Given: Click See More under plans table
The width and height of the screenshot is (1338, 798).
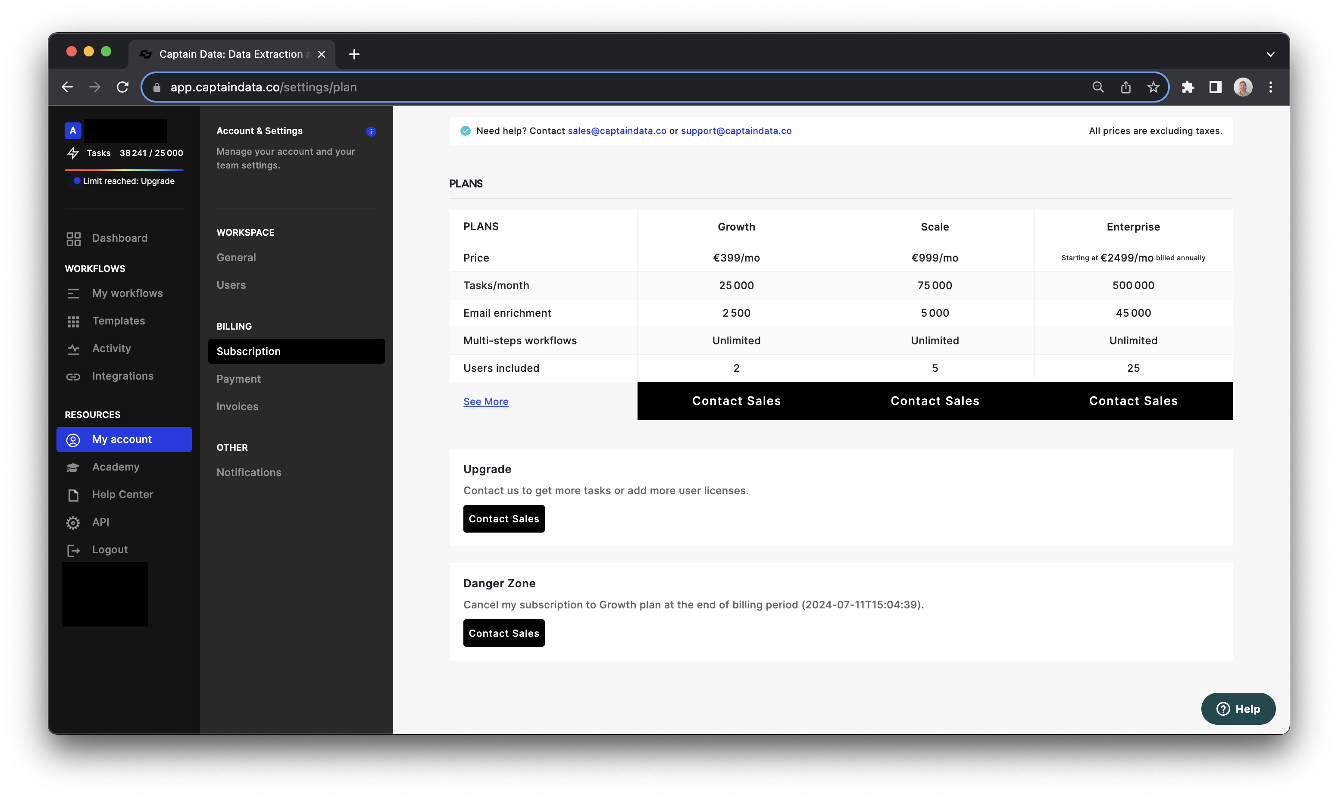Looking at the screenshot, I should click(486, 402).
